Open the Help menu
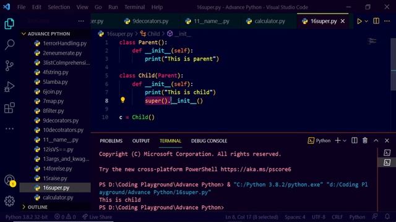 coord(157,7)
